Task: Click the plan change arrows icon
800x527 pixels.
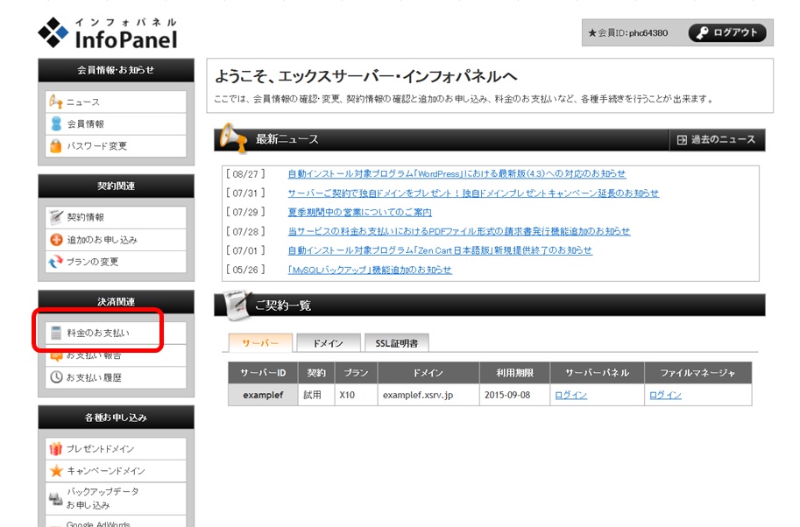Action: (56, 262)
